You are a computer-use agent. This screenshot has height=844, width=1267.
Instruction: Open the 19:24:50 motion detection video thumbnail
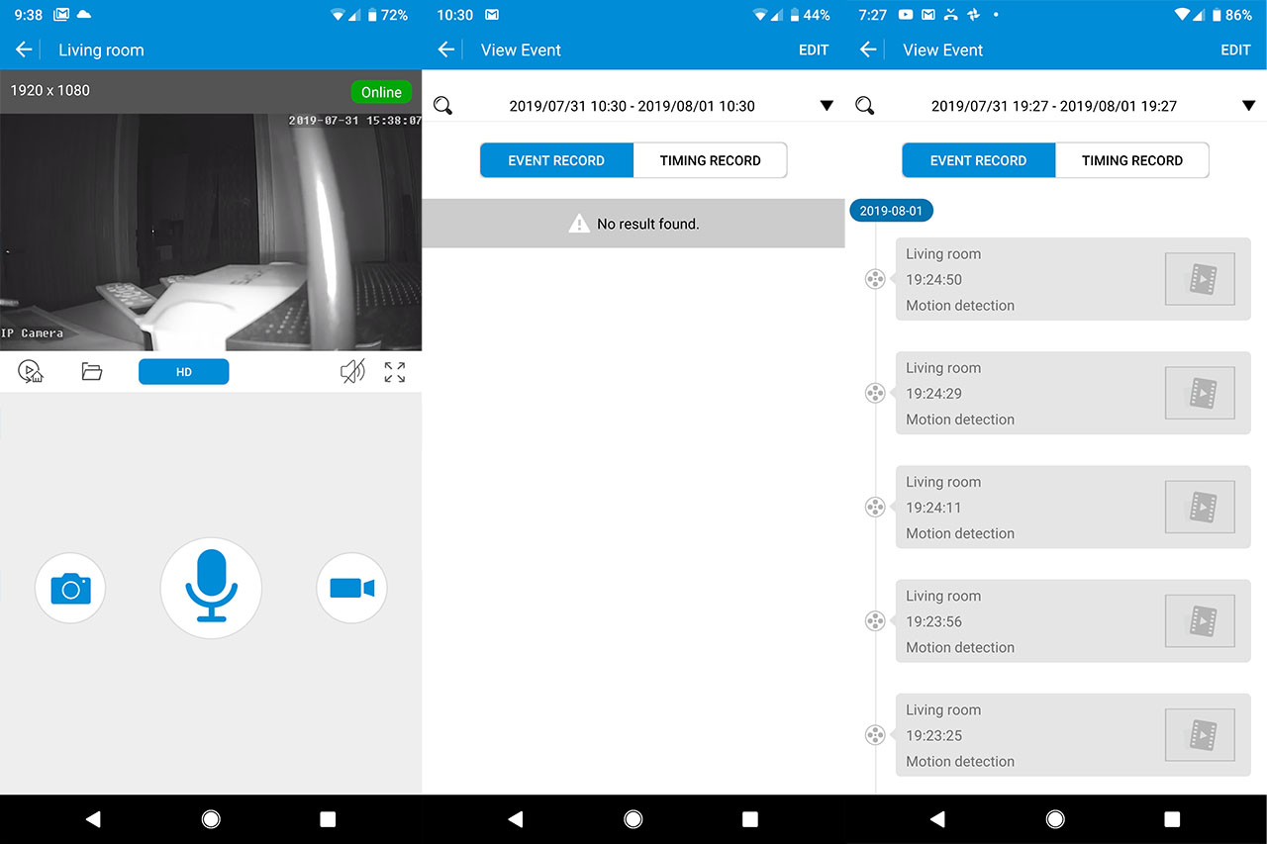pyautogui.click(x=1200, y=279)
